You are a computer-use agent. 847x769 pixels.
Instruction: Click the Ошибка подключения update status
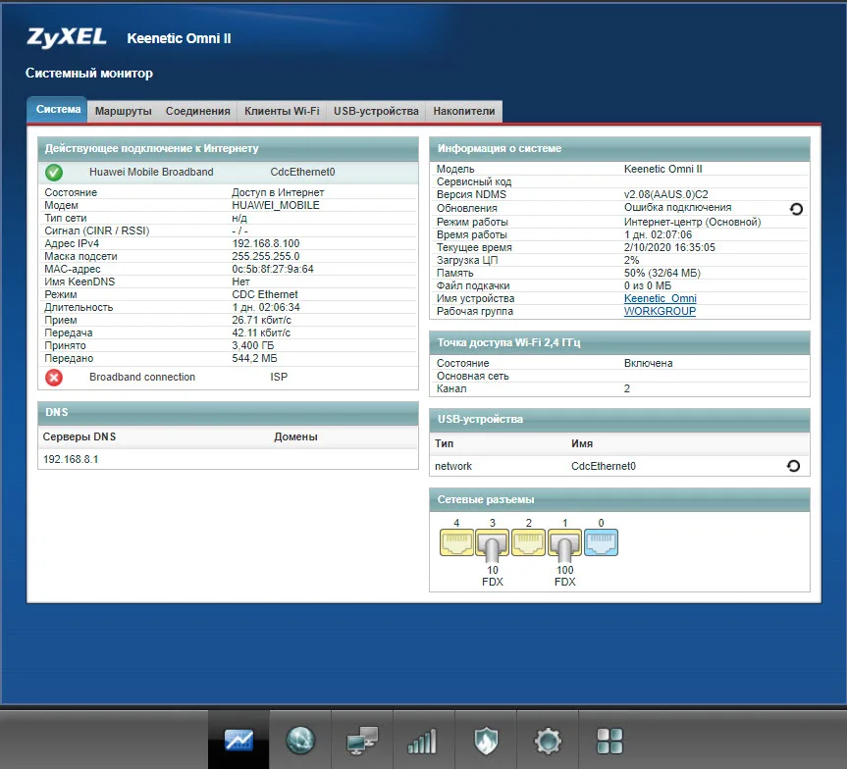coord(677,207)
